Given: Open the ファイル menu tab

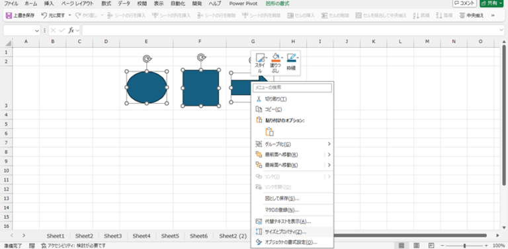Looking at the screenshot, I should (11, 4).
